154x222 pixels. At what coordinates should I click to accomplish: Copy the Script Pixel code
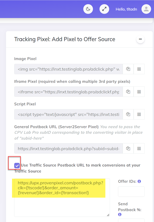(x=128, y=114)
